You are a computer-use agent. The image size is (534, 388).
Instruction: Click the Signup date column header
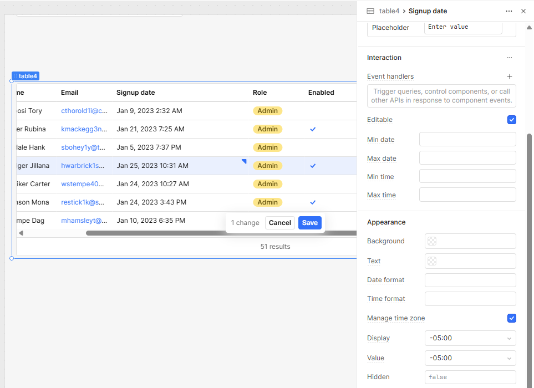click(x=135, y=93)
